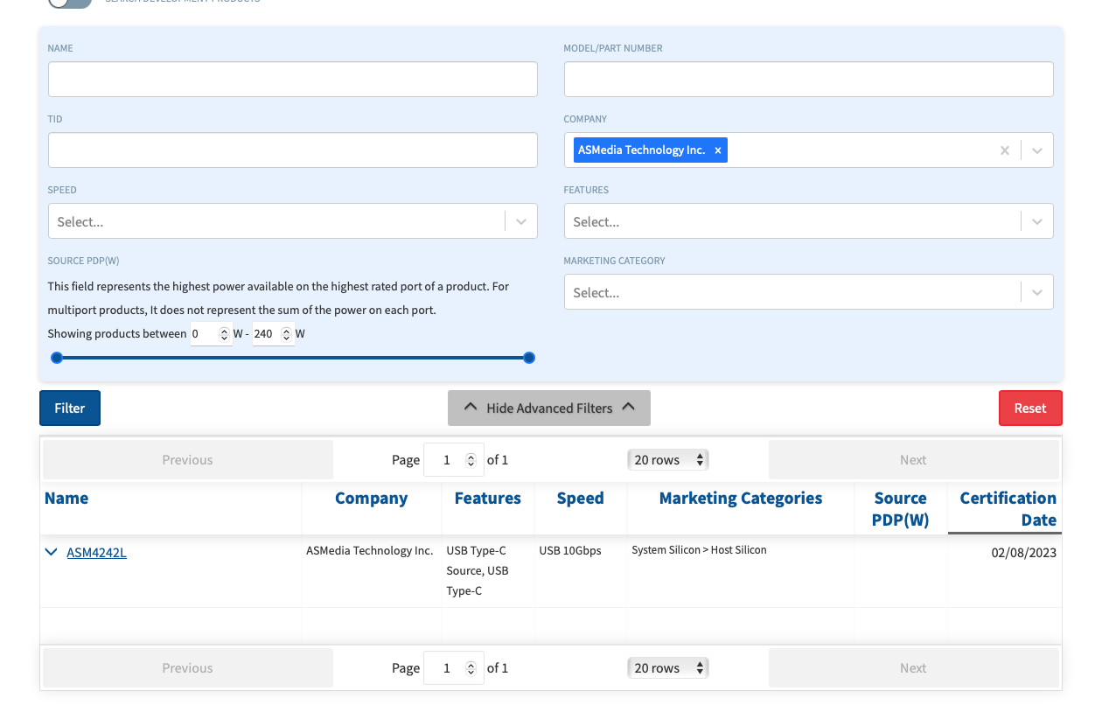Click the maximum wattage number box
This screenshot has height=719, width=1109.
click(x=273, y=334)
